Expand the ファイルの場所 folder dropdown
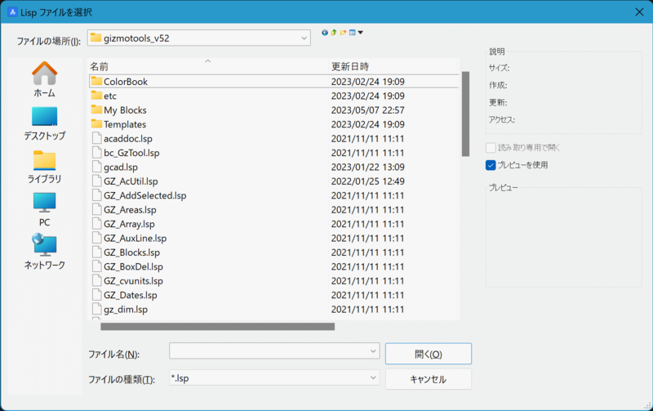This screenshot has height=411, width=653. (304, 38)
